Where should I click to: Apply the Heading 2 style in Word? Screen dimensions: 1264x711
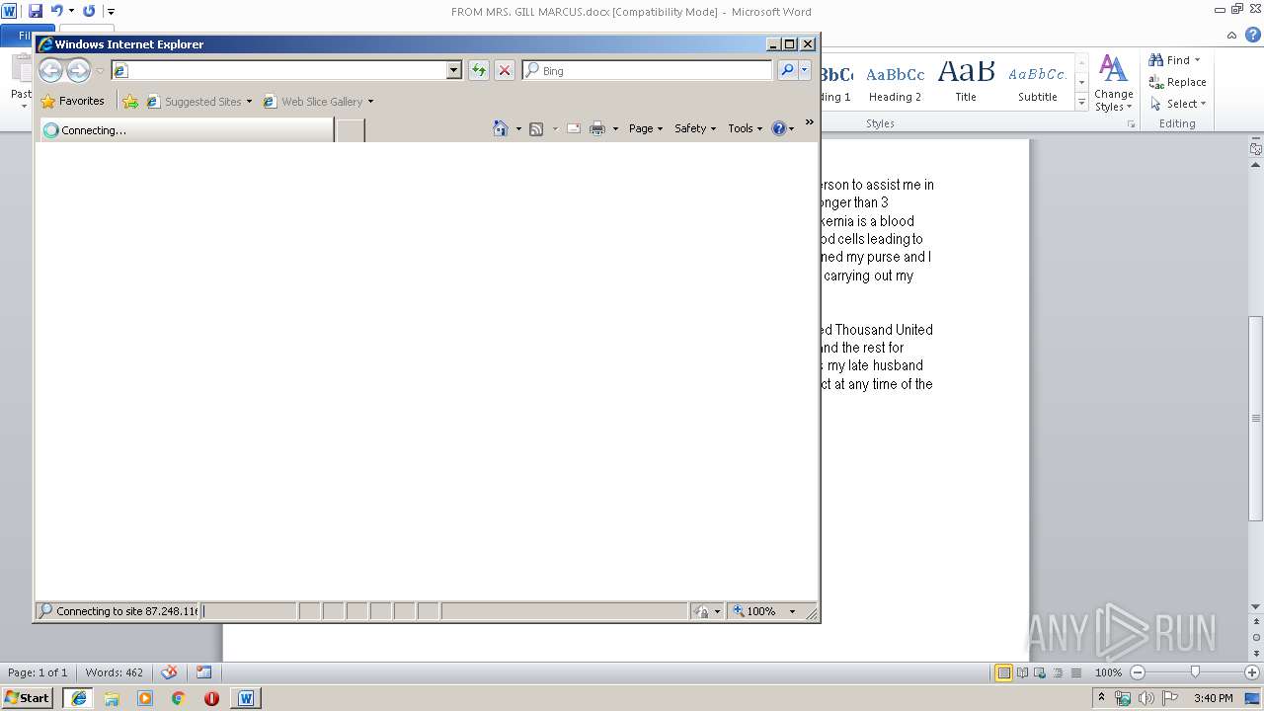[895, 83]
